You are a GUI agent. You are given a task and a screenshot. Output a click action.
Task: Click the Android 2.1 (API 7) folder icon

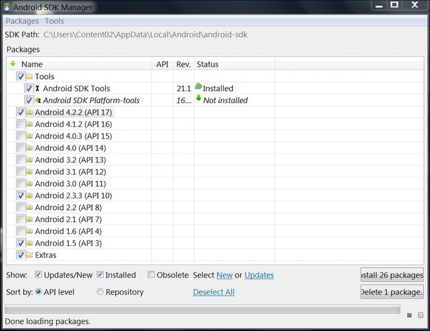point(29,219)
